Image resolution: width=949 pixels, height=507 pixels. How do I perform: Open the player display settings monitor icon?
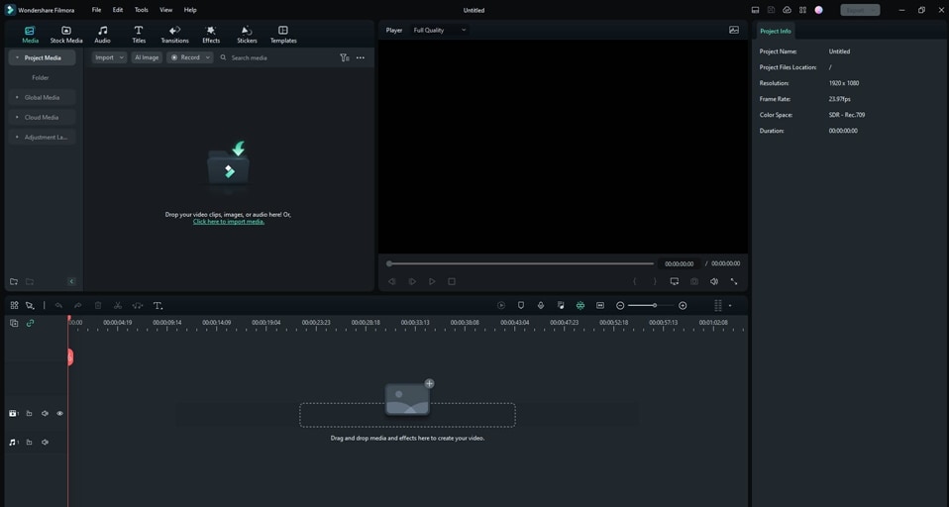tap(675, 281)
